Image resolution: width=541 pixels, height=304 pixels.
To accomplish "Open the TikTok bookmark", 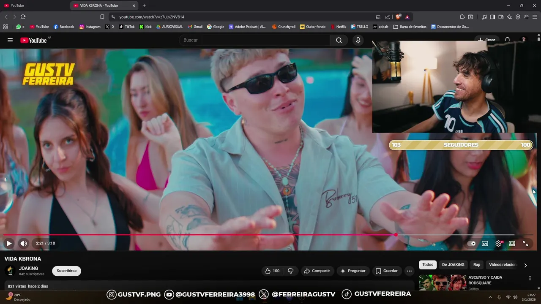I will click(127, 27).
